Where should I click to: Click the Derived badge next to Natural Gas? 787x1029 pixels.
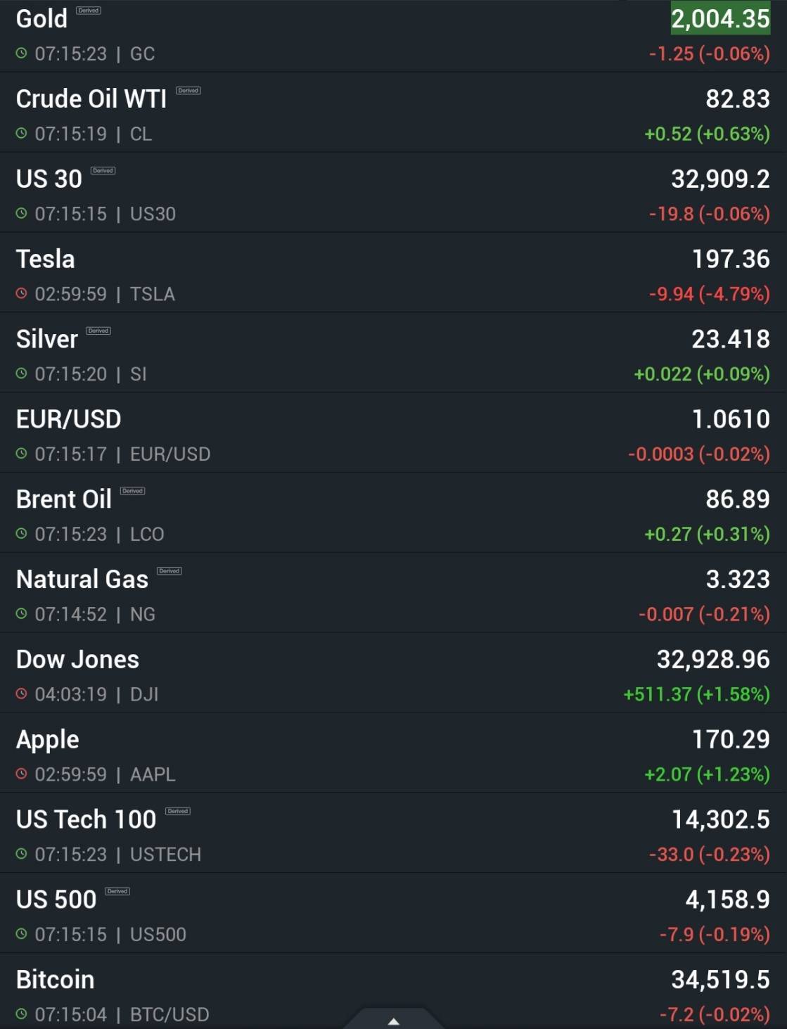(x=169, y=571)
